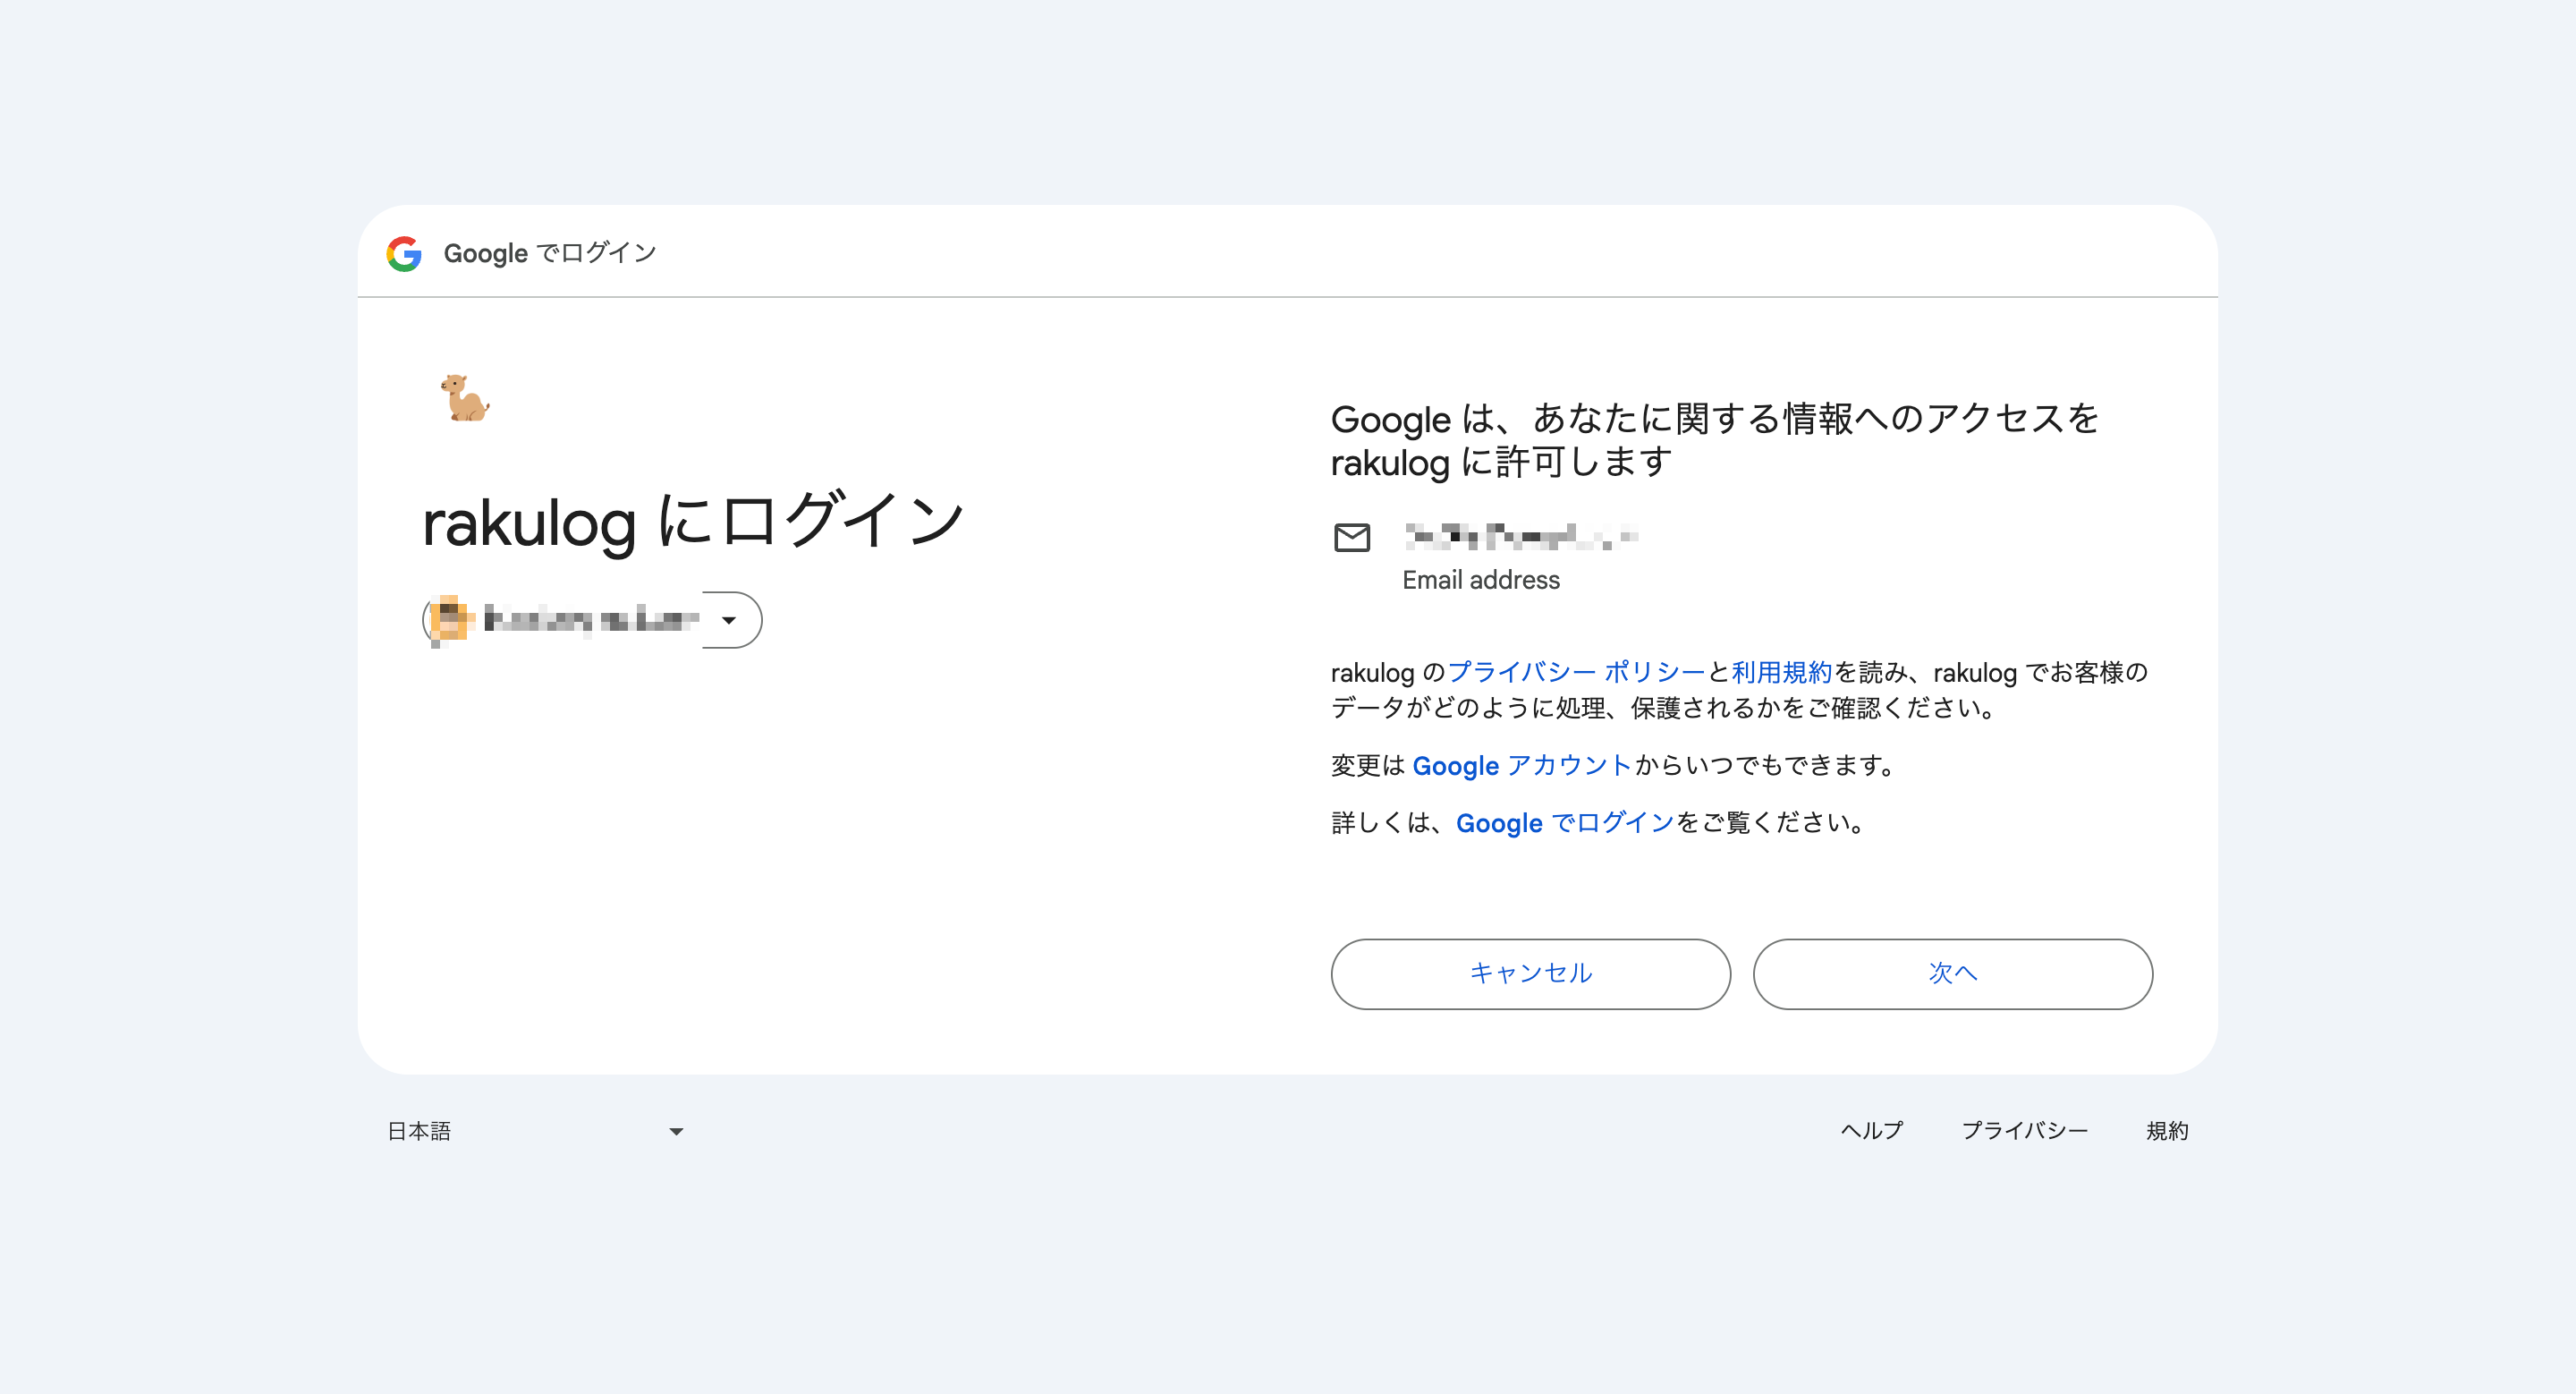Click プライバシー in the footer
Viewport: 2576px width, 1394px height.
click(2026, 1131)
